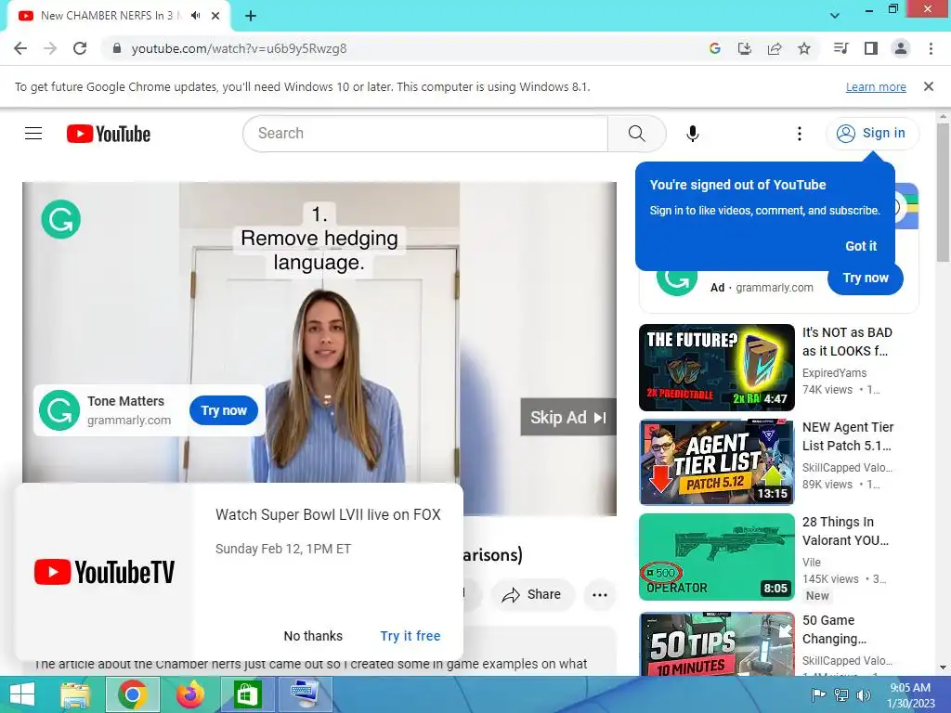Viewport: 951px width, 713px height.
Task: Open THE FUTURE? video thumbnail
Action: [x=717, y=368]
